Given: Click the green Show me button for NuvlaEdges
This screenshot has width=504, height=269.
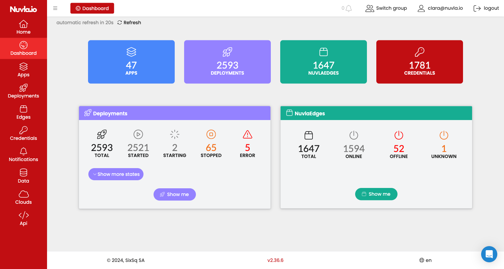Looking at the screenshot, I should pos(376,194).
